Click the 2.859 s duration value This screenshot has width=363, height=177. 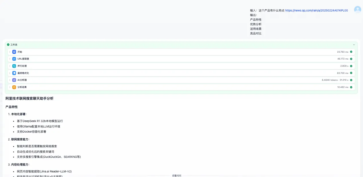[344, 66]
